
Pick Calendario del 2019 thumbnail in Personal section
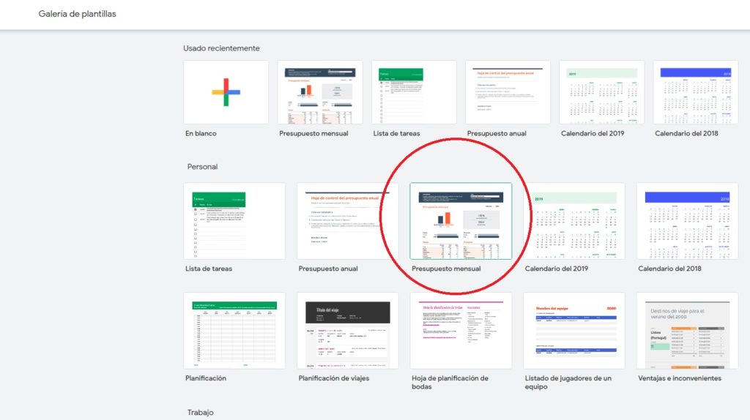click(574, 221)
